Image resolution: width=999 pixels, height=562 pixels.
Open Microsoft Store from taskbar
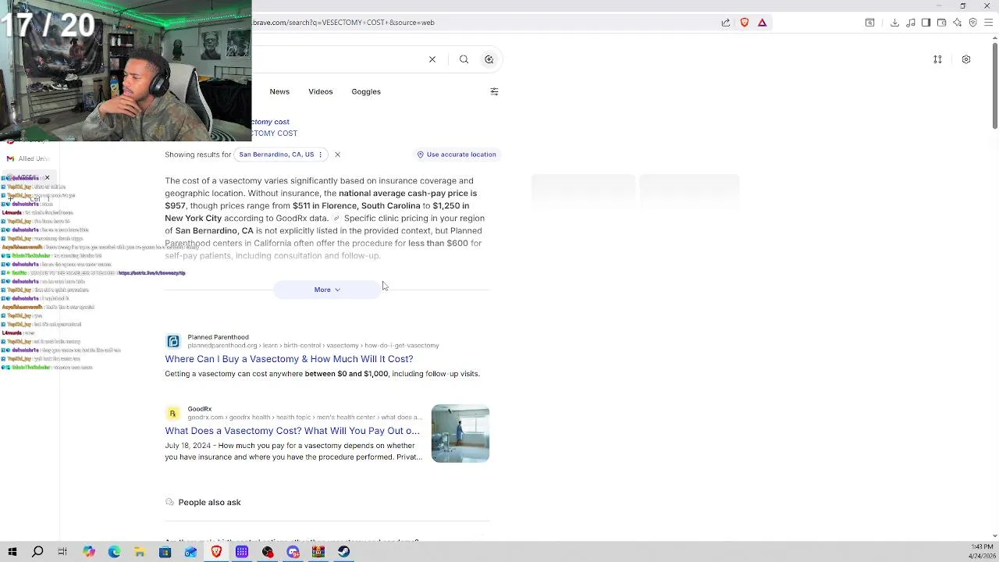coord(165,552)
